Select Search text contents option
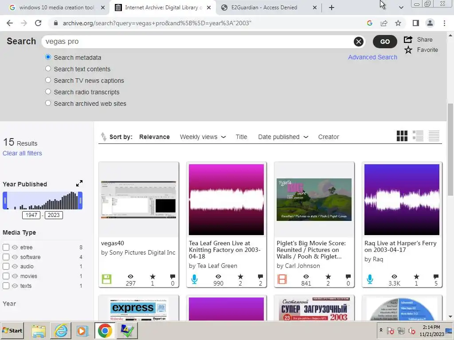The image size is (454, 340). tap(48, 69)
